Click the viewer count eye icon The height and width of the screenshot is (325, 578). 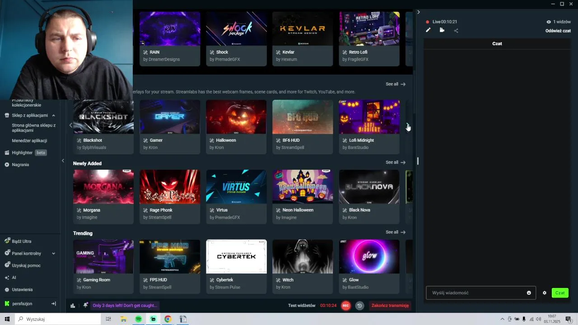tap(549, 22)
